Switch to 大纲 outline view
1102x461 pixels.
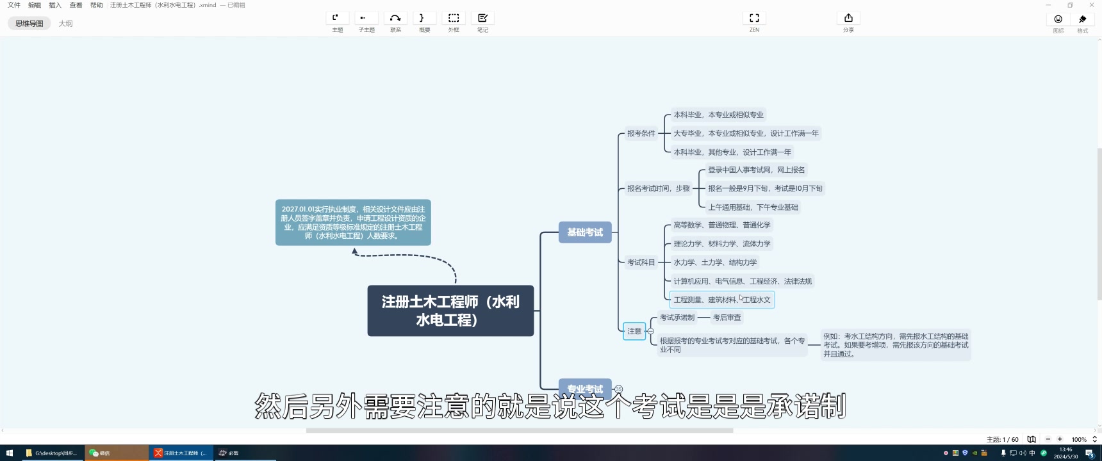point(65,23)
